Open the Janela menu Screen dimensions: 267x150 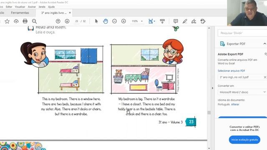(x=42, y=7)
